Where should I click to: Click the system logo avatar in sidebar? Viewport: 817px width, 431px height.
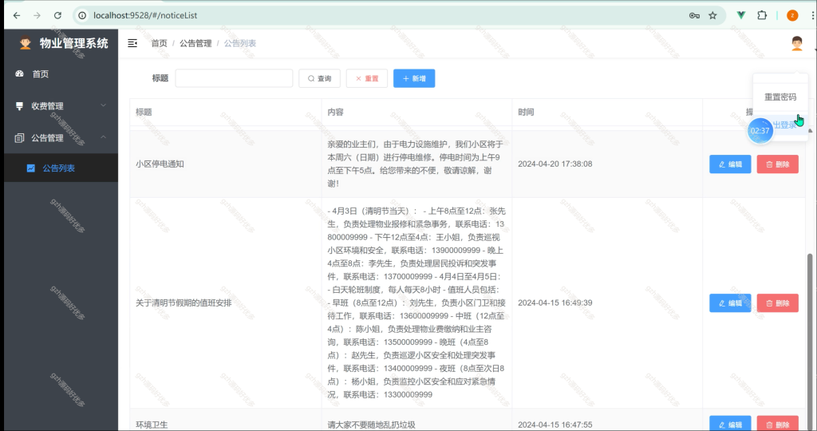pos(25,43)
